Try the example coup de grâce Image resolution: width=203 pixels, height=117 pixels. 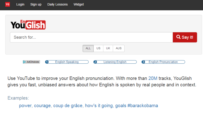coord(68,106)
